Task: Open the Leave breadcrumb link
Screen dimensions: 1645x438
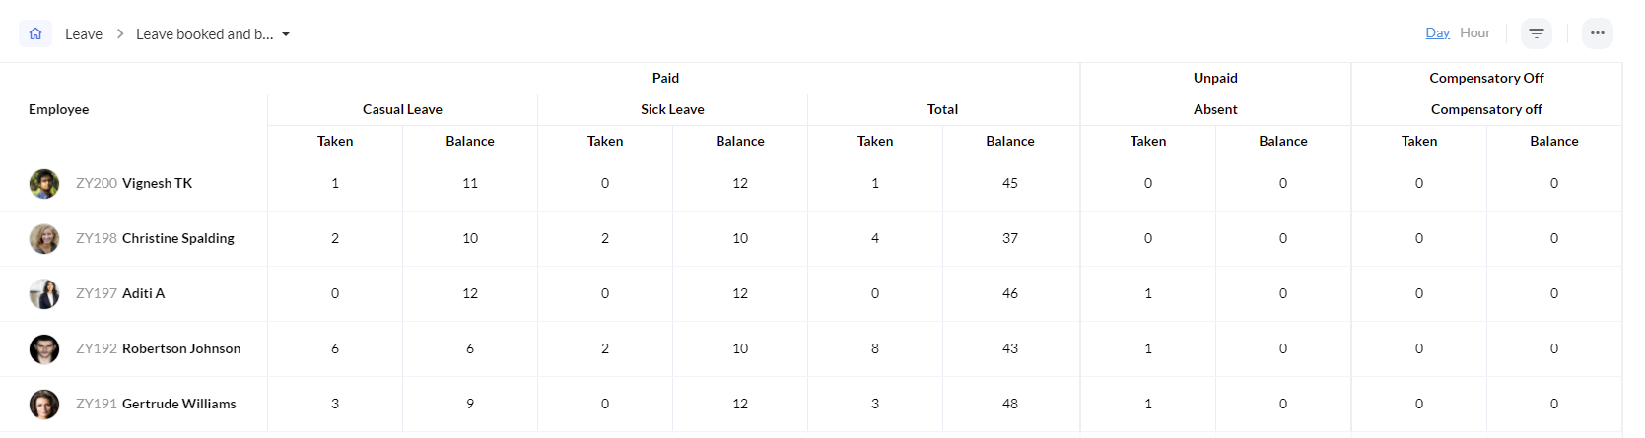Action: pyautogui.click(x=84, y=34)
